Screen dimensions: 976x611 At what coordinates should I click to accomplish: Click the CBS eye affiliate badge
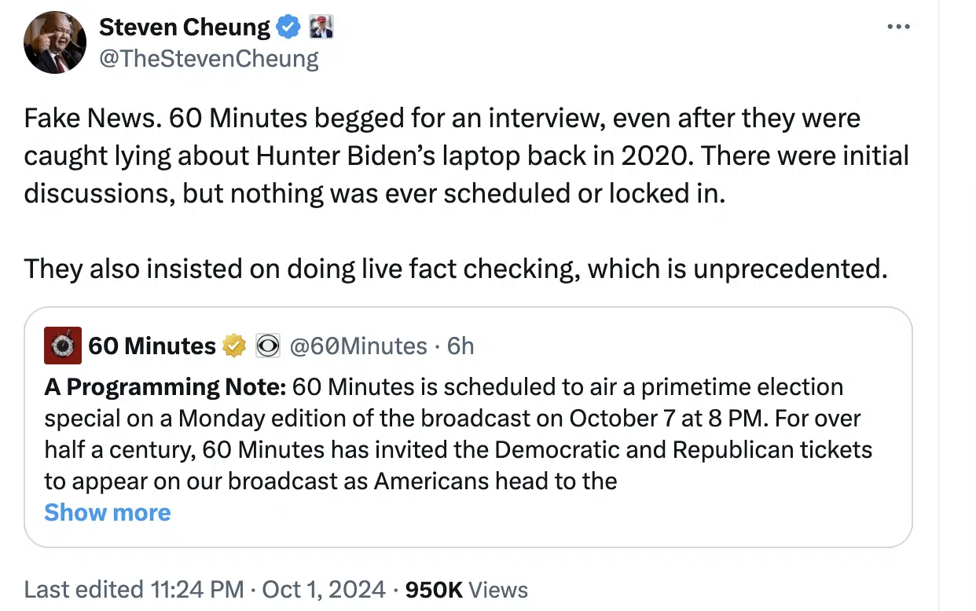268,346
